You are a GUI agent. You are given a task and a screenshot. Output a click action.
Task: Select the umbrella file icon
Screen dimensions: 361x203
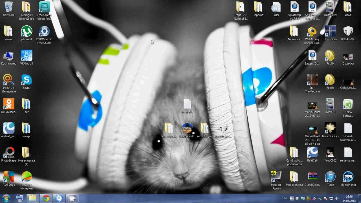point(187,106)
